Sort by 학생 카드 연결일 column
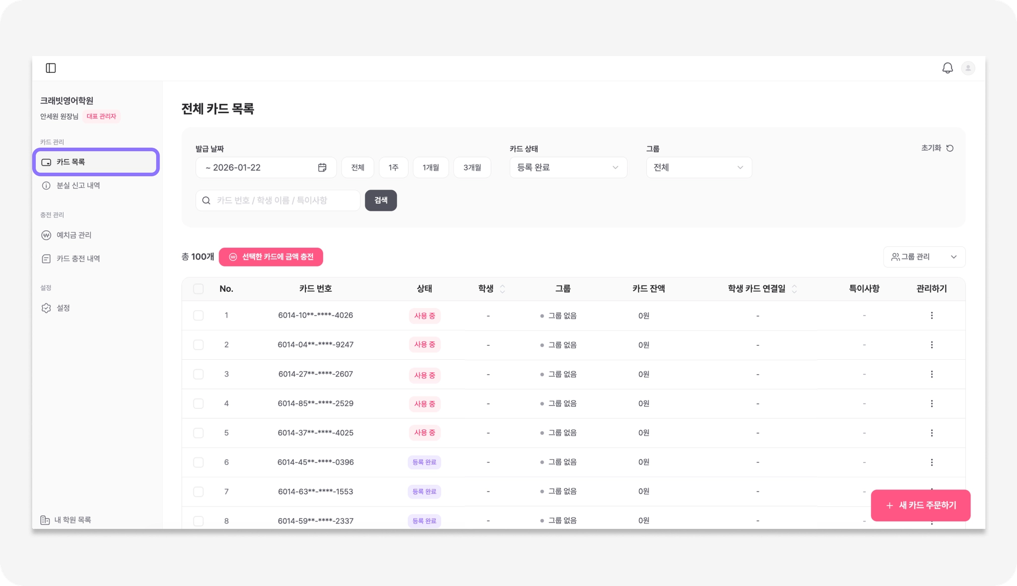This screenshot has width=1017, height=586. tap(794, 289)
